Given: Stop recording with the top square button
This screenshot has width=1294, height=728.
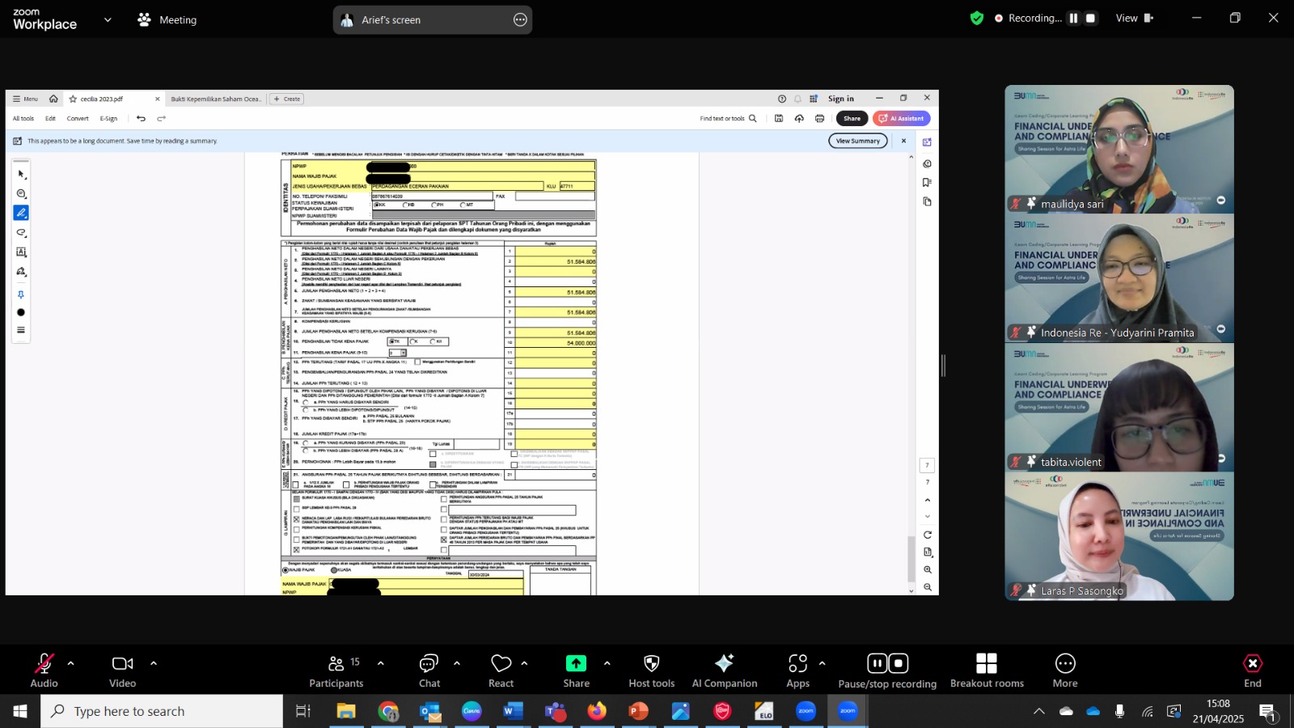Looking at the screenshot, I should coord(1091,18).
